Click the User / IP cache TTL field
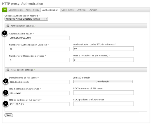This screenshot has height=124, width=151. point(103,60)
